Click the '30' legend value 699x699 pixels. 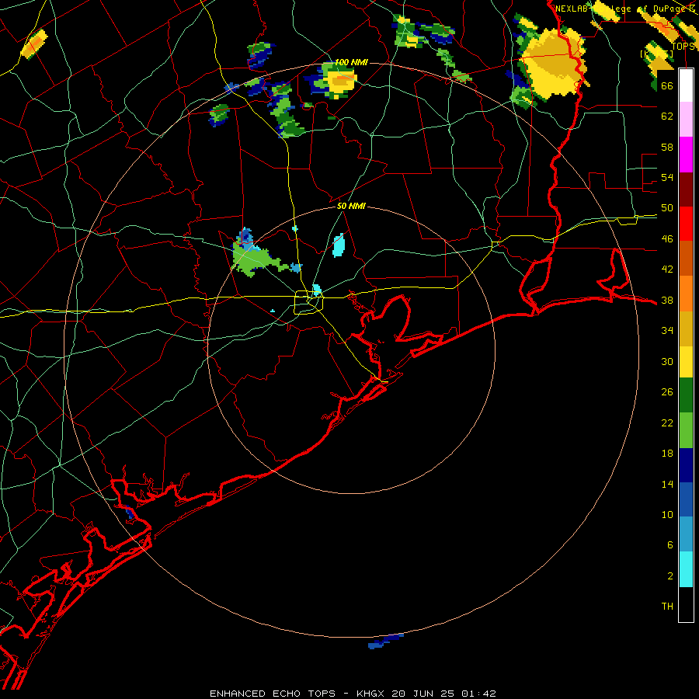pyautogui.click(x=667, y=361)
